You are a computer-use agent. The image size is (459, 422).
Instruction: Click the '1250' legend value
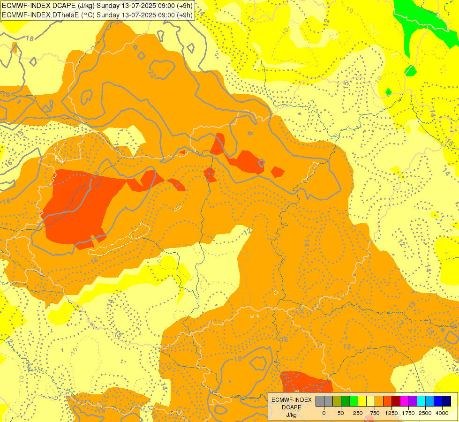[391, 413]
